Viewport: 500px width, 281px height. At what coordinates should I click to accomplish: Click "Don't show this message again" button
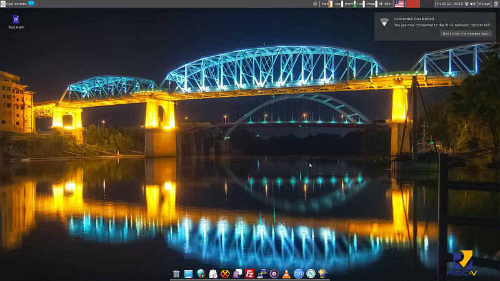coord(466,34)
